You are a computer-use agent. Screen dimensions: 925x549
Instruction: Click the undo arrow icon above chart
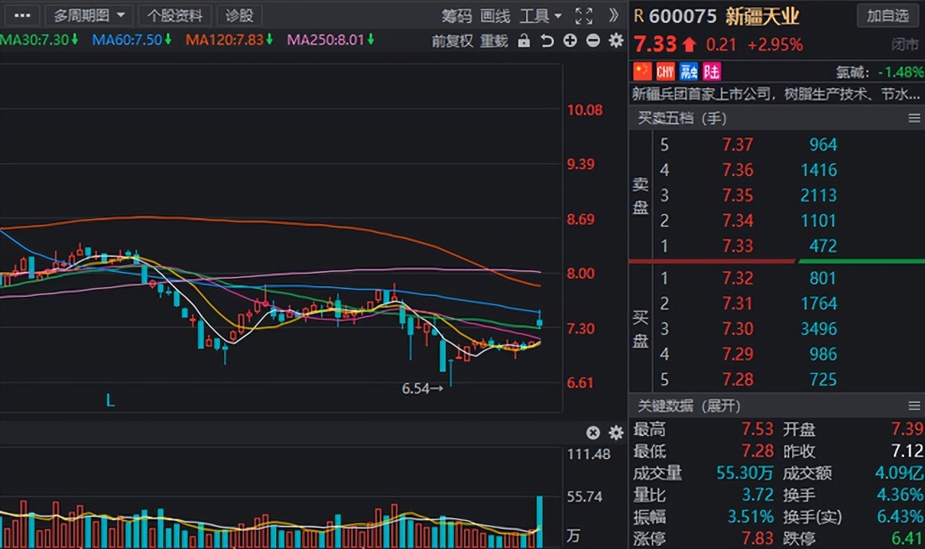[x=547, y=41]
